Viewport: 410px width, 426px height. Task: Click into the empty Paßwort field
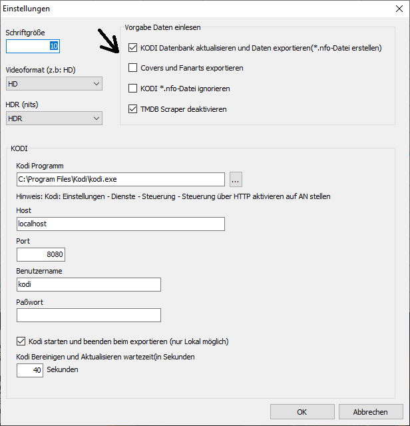[89, 315]
